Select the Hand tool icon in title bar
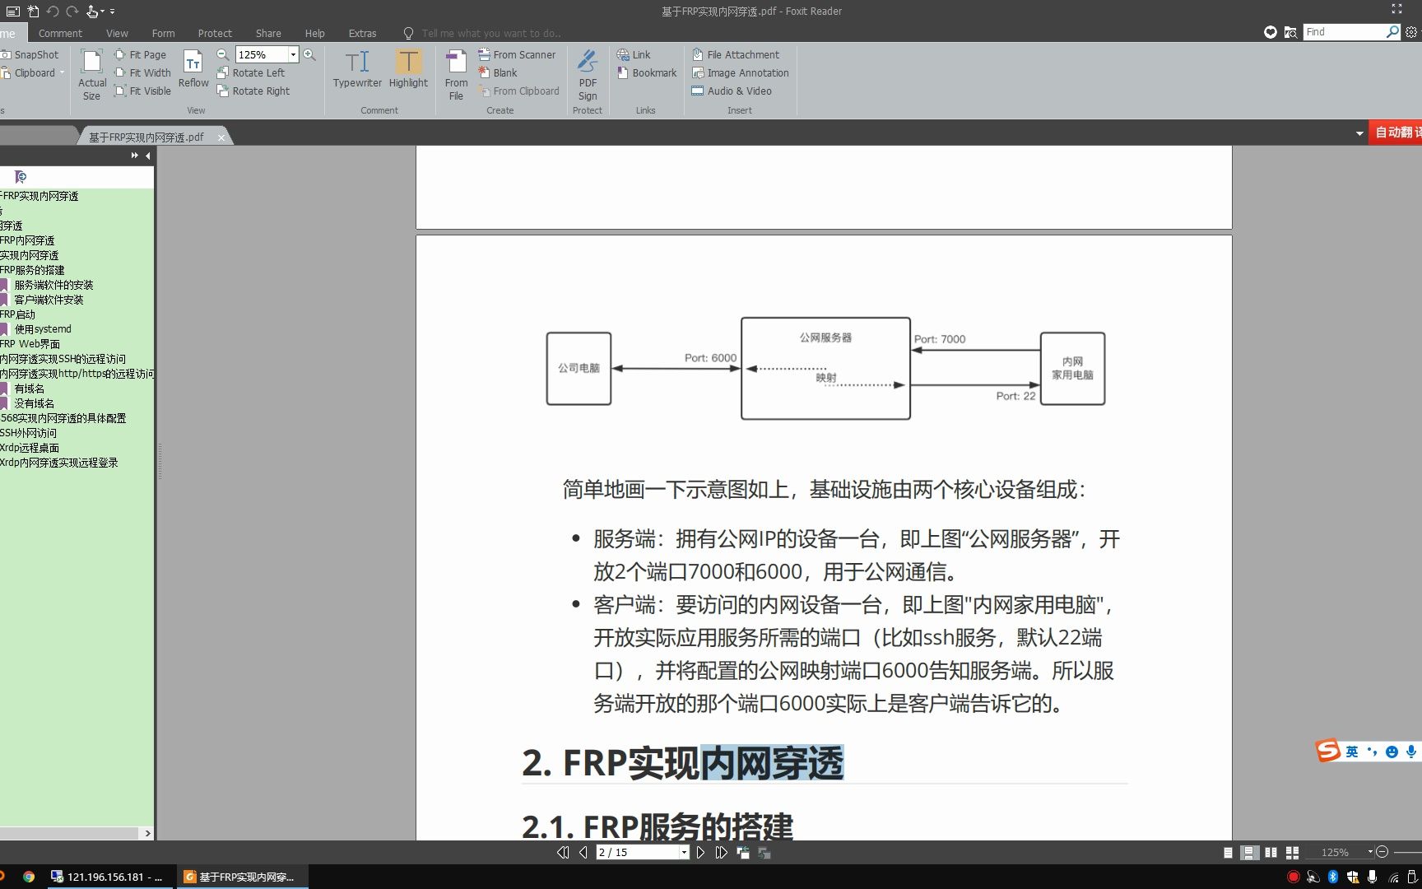Screen dimensions: 1422x889 pyautogui.click(x=92, y=12)
